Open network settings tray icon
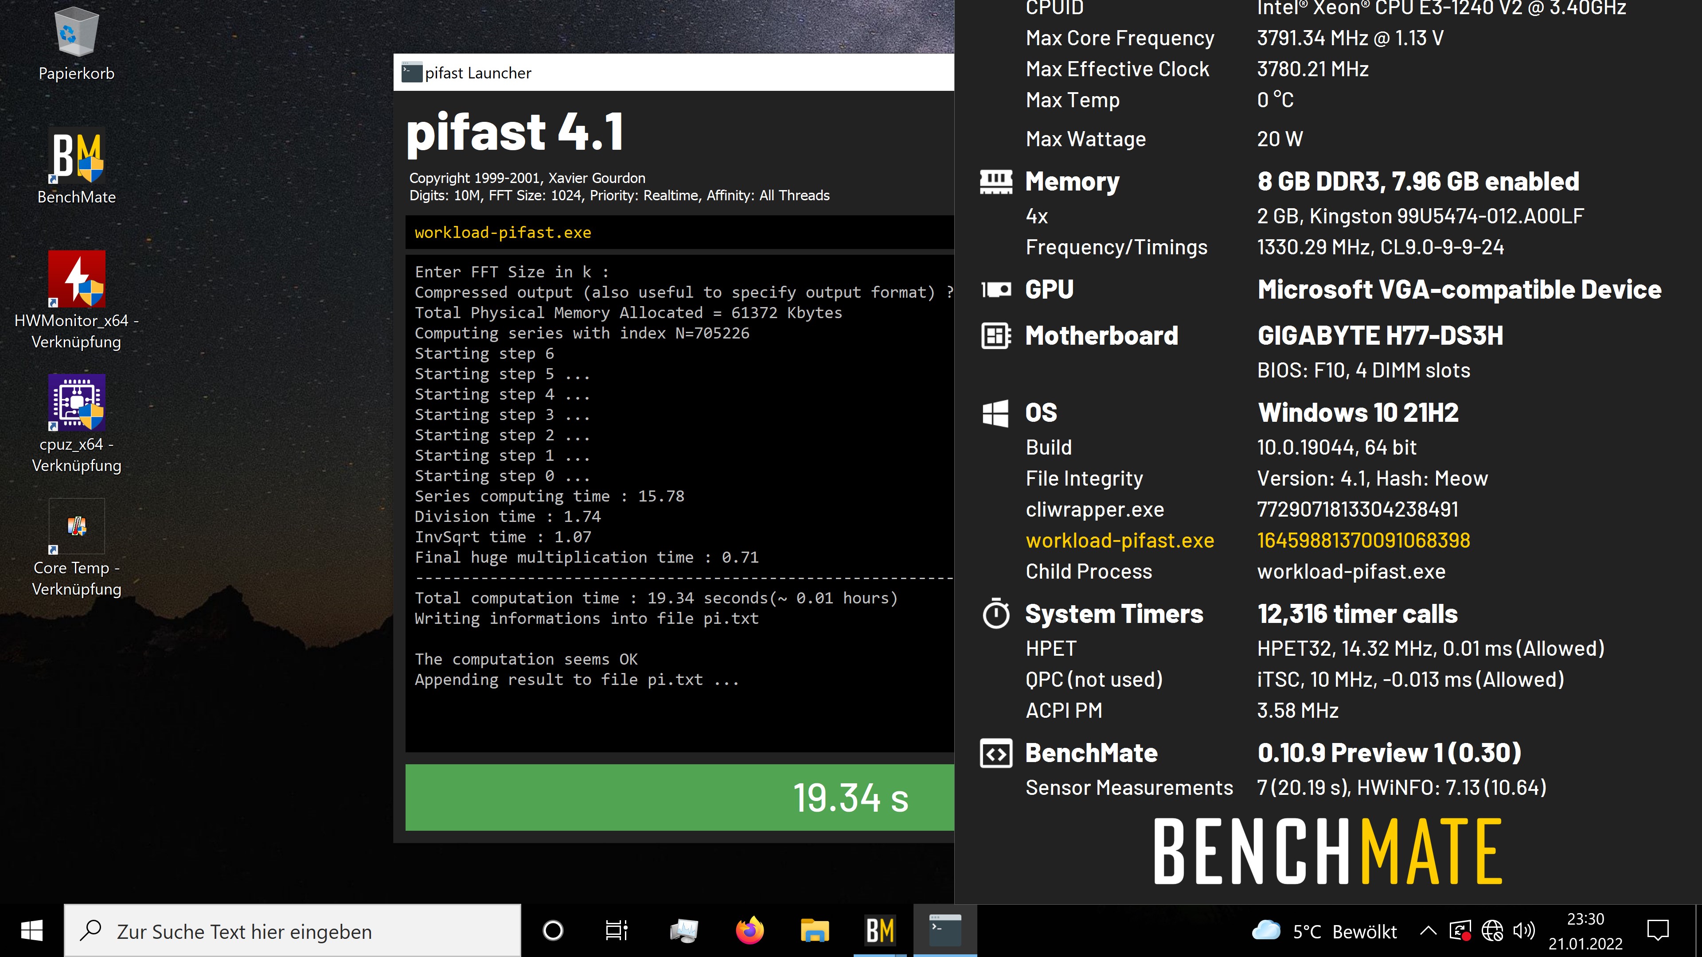This screenshot has height=957, width=1702. point(1492,931)
